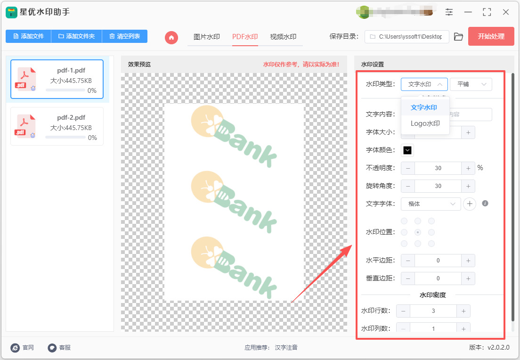520x360 pixels.
Task: Select pdf-2.pdf in the file list
Action: point(57,126)
